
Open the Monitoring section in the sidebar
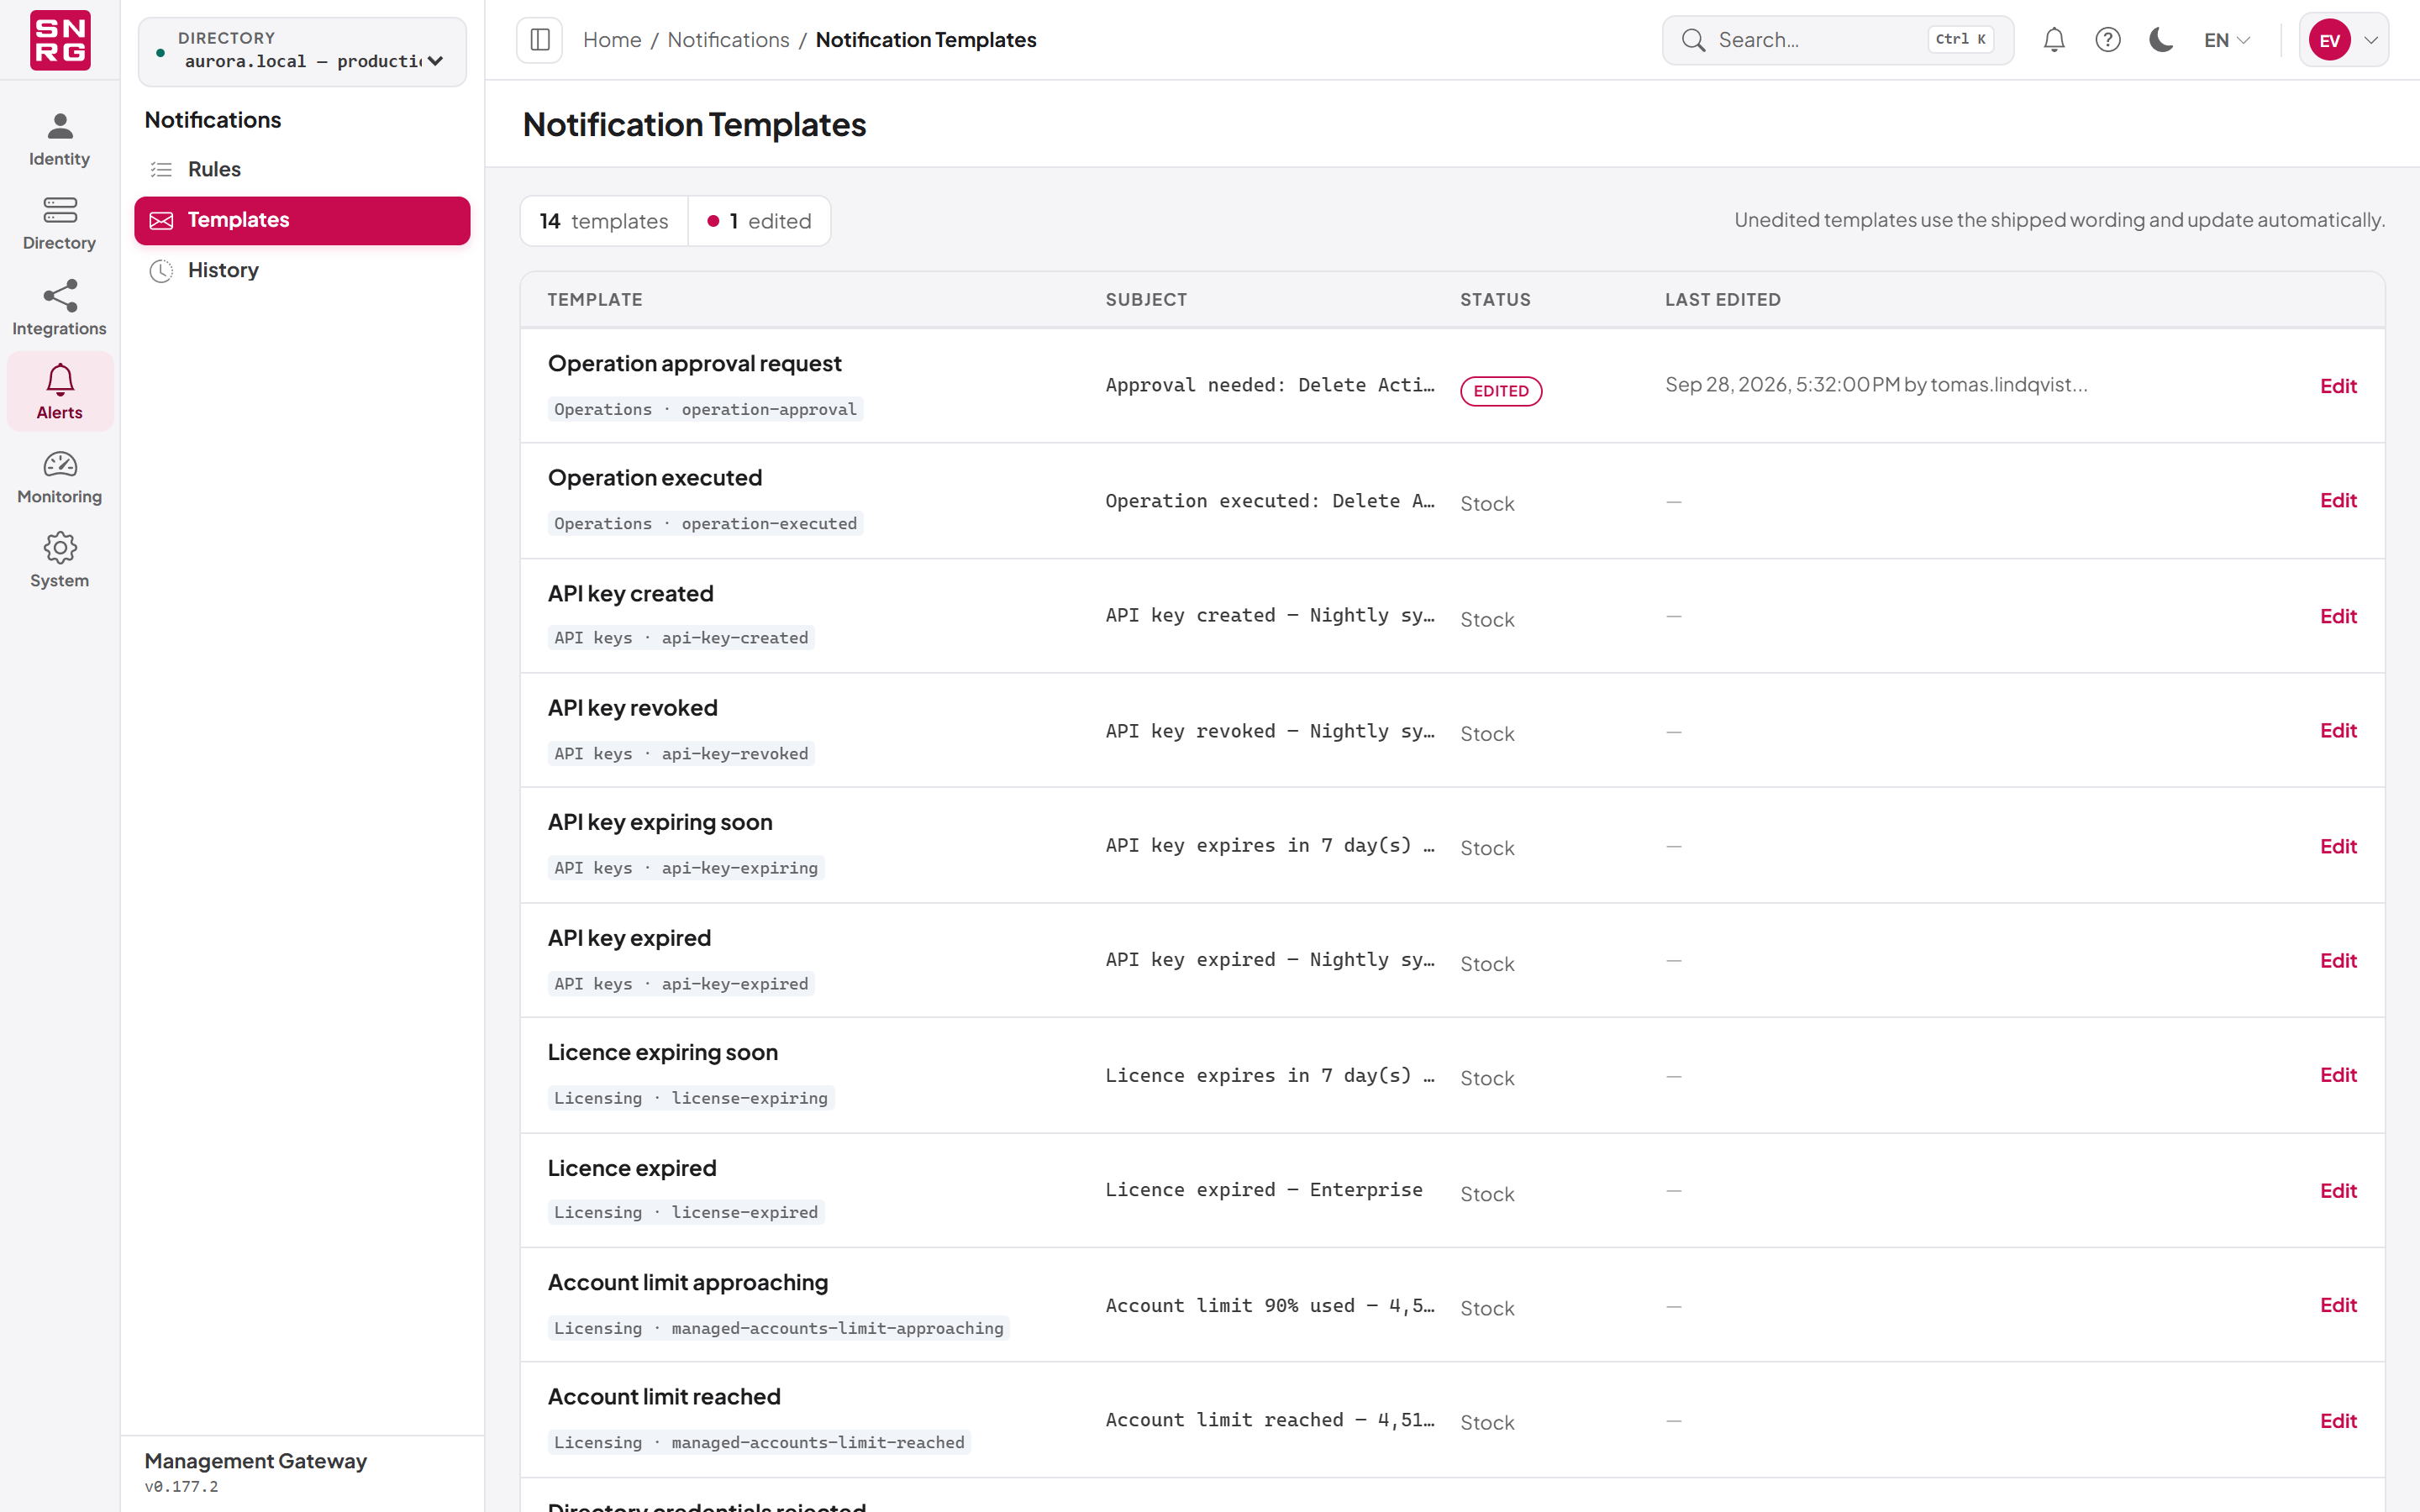pyautogui.click(x=59, y=477)
